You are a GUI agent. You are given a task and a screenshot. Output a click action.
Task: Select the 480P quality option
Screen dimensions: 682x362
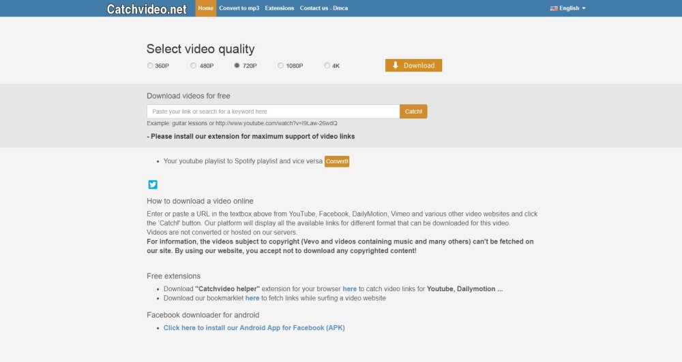pyautogui.click(x=194, y=66)
